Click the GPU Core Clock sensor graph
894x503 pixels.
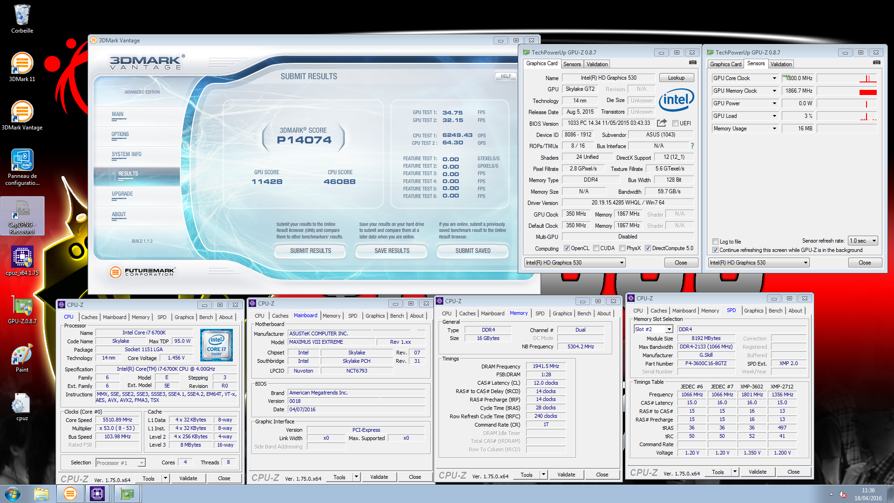[847, 78]
